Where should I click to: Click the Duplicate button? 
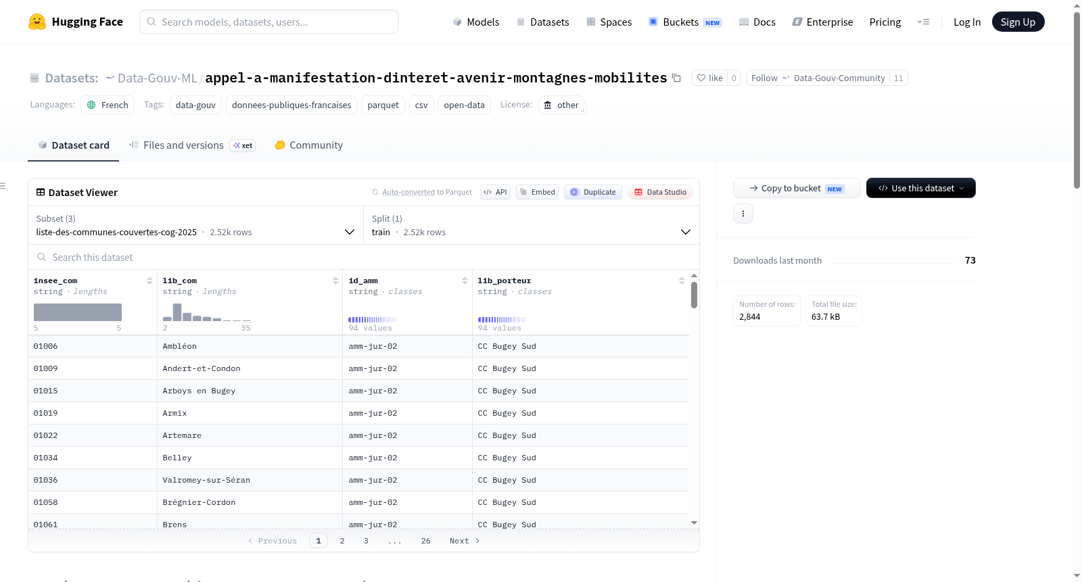593,192
